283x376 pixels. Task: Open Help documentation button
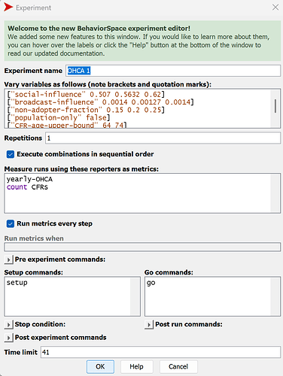coord(136,367)
